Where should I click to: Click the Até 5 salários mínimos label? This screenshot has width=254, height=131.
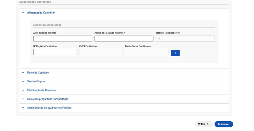pyautogui.click(x=45, y=33)
